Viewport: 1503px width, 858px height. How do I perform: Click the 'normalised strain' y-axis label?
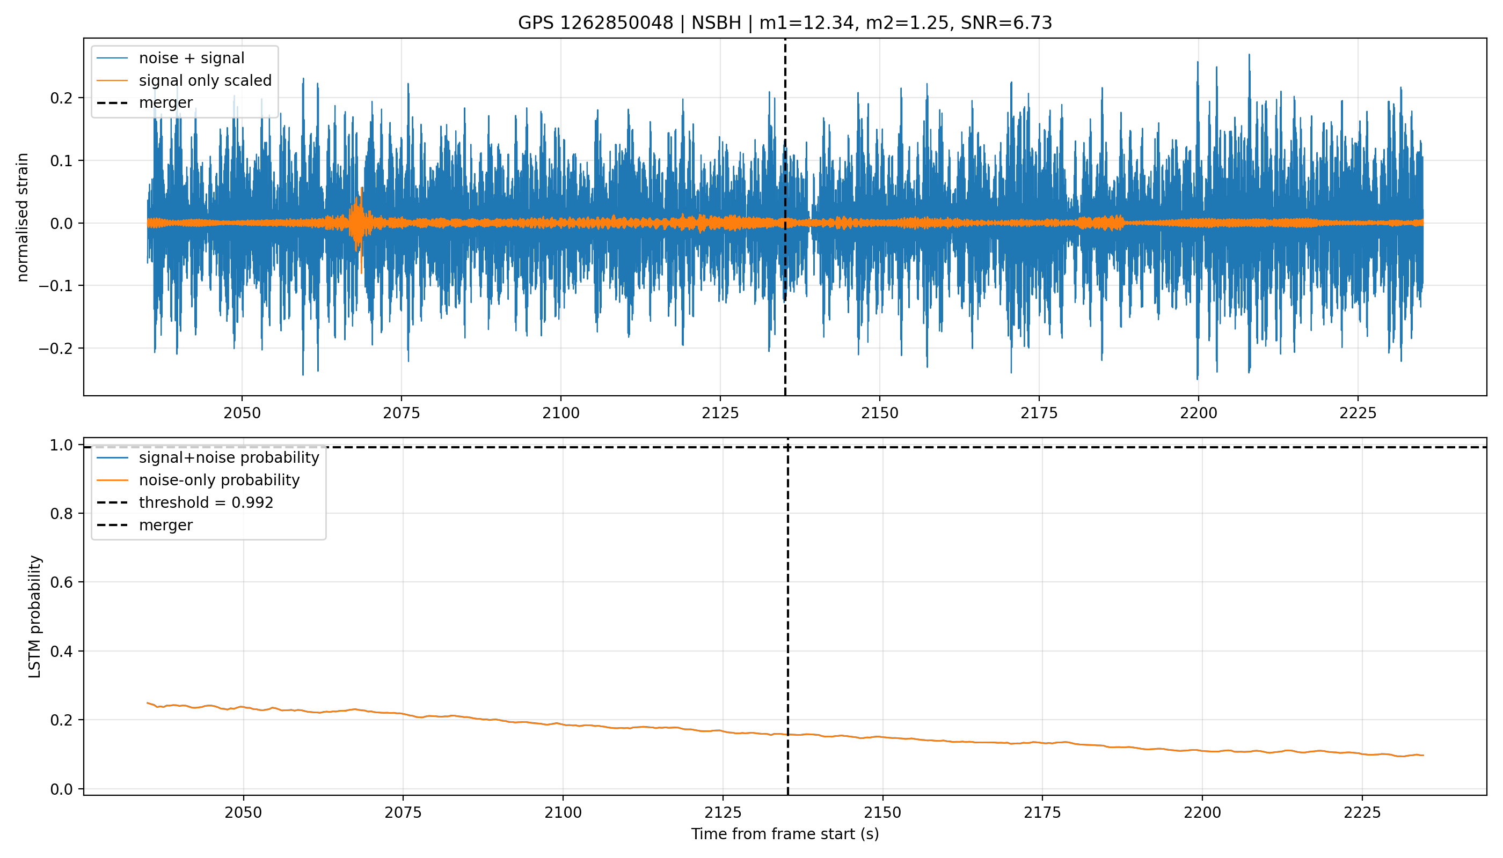click(23, 217)
